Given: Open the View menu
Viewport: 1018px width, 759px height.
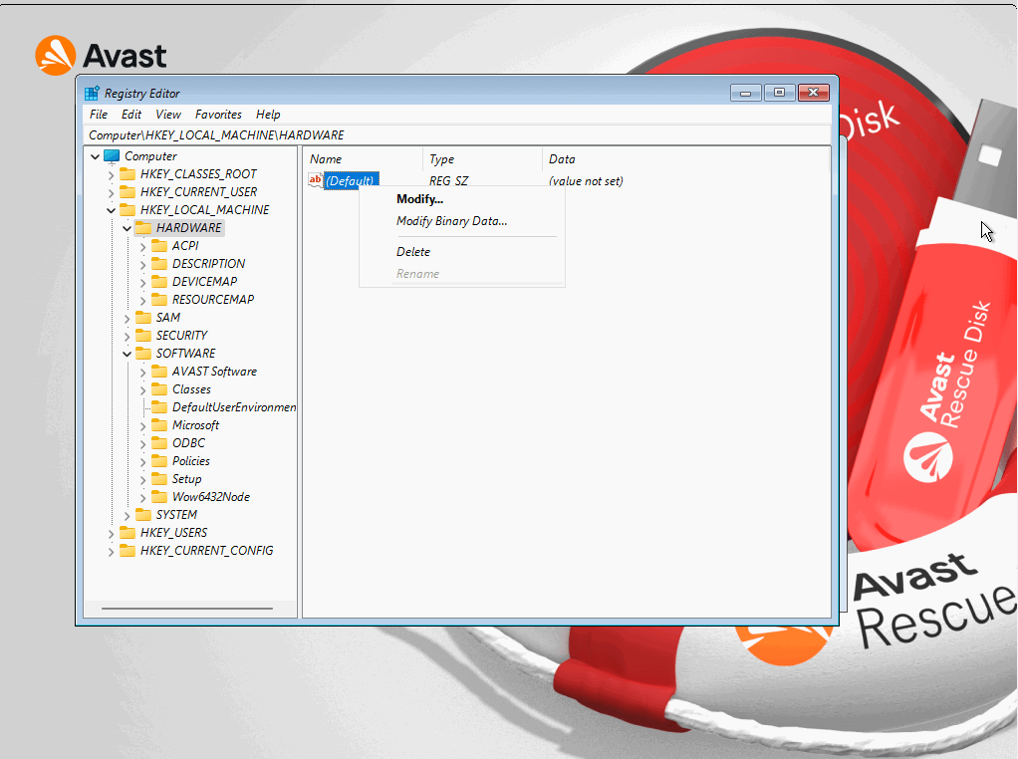Looking at the screenshot, I should coord(168,115).
